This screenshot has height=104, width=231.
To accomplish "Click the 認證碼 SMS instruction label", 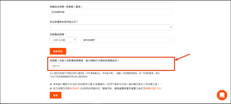I will coord(84,61).
